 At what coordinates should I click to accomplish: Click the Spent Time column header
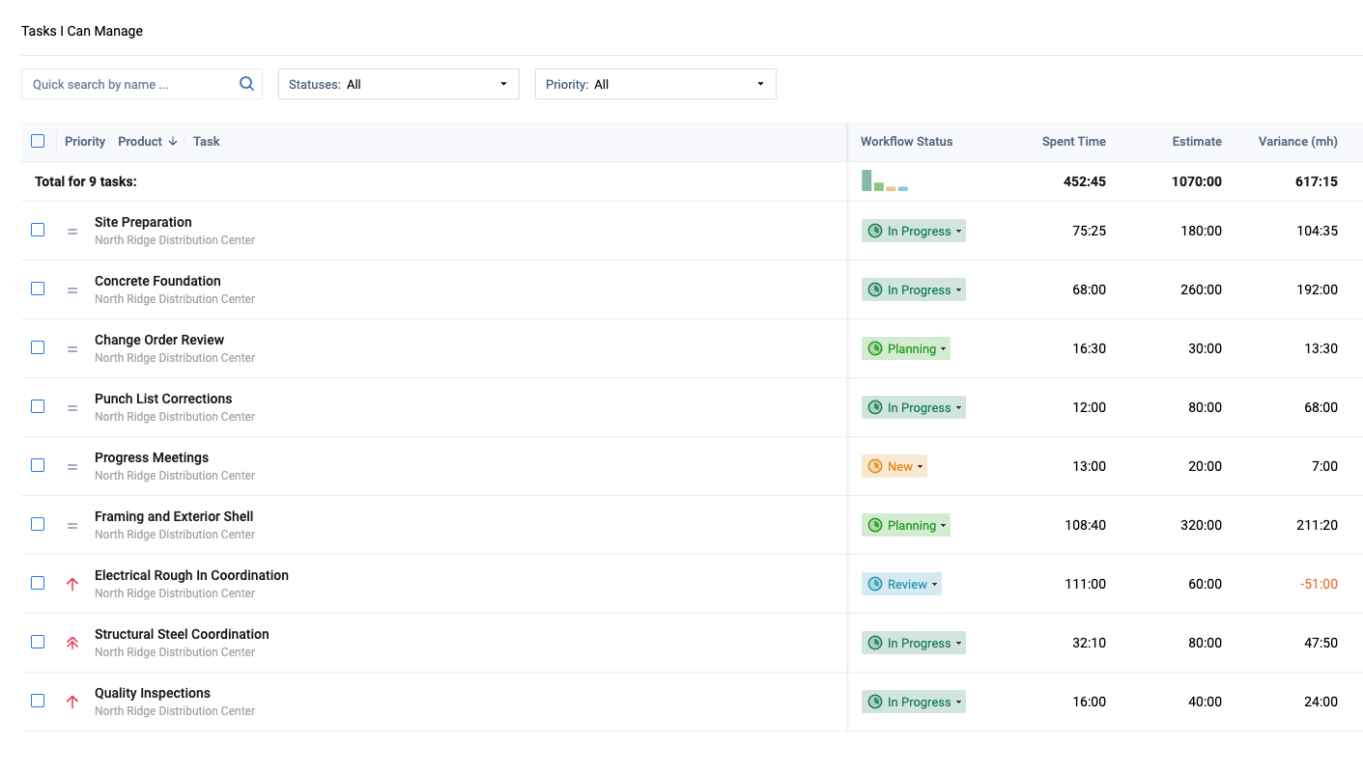(x=1074, y=141)
